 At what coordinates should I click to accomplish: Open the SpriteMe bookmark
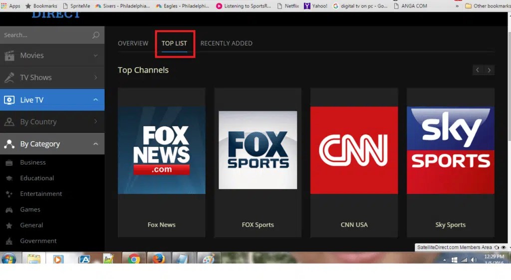click(x=76, y=6)
